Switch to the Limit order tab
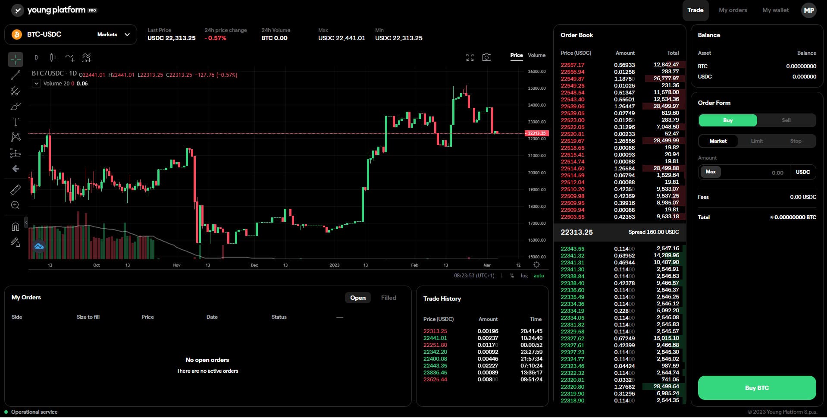This screenshot has height=418, width=827. coord(757,141)
